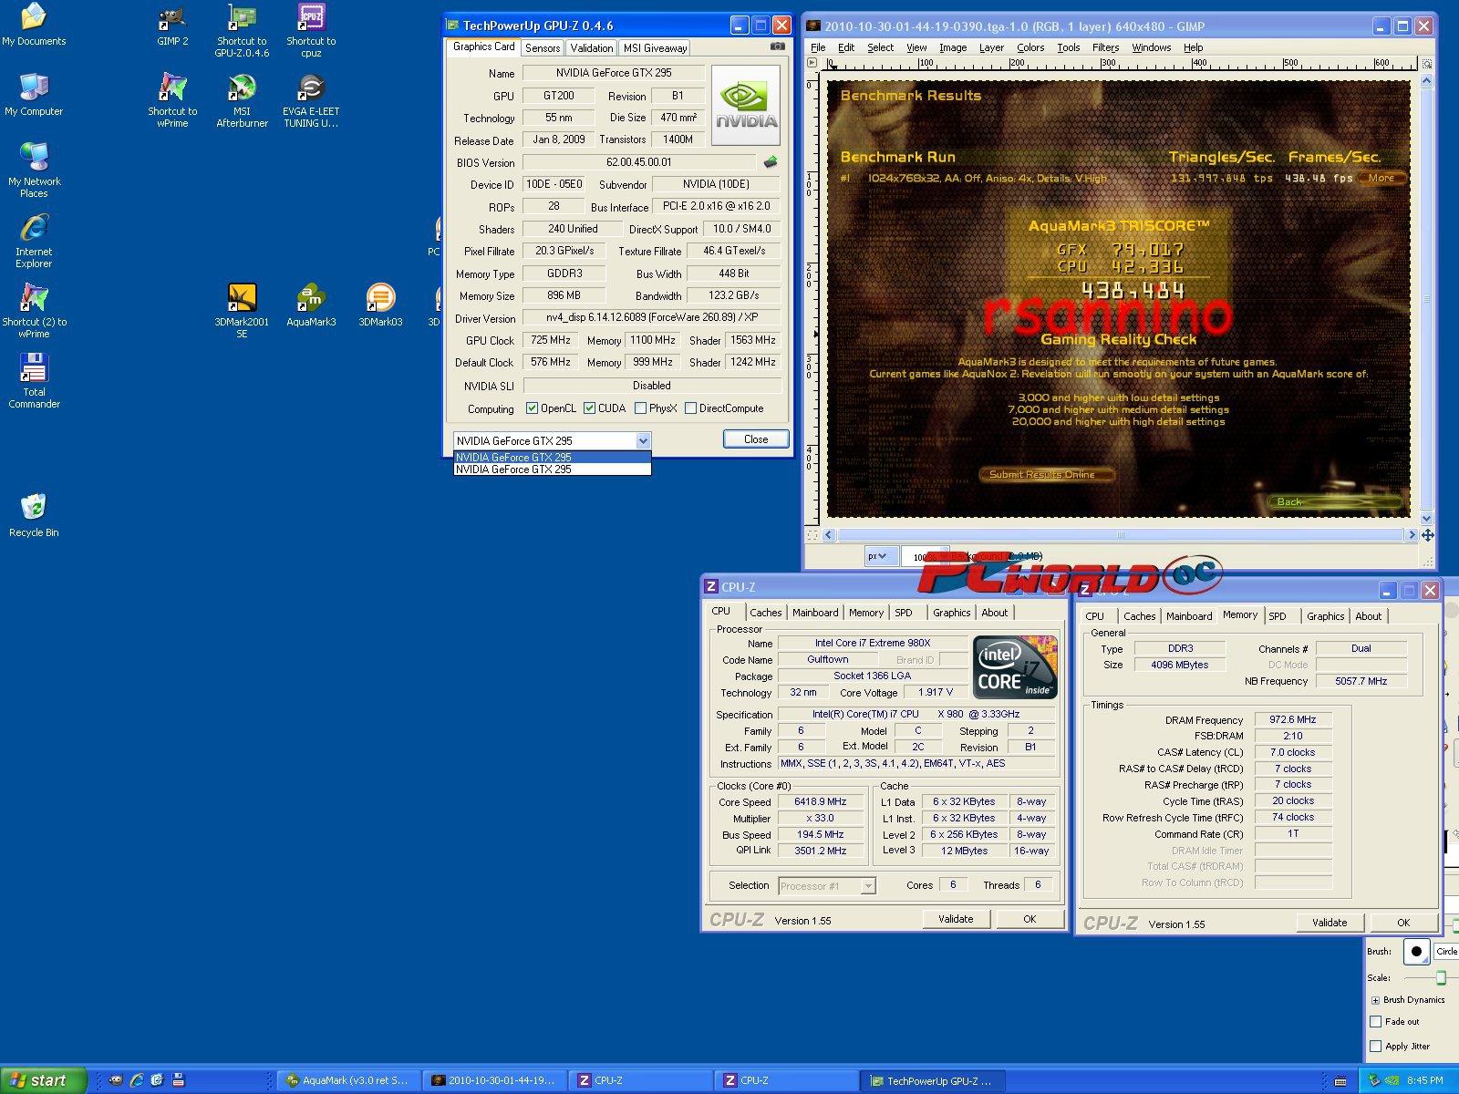Toggle the CUDA checkbox in GPU-Z
This screenshot has width=1459, height=1094.
point(589,408)
